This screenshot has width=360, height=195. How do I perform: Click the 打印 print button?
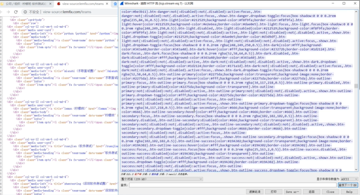274,192
